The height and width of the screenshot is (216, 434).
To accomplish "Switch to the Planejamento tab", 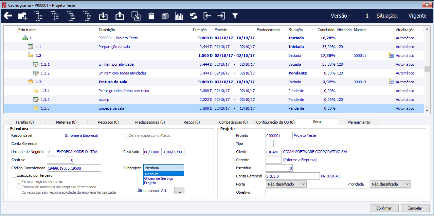I will pyautogui.click(x=359, y=122).
